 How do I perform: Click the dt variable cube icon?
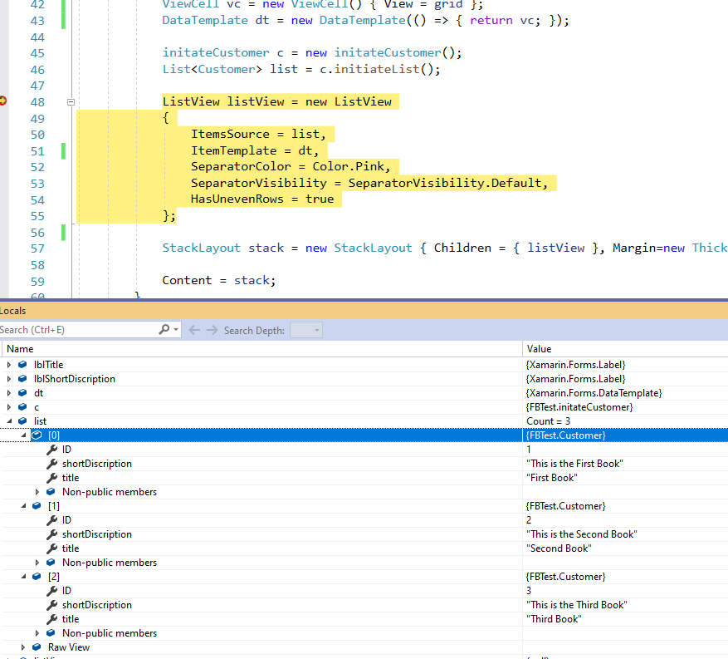tap(22, 393)
